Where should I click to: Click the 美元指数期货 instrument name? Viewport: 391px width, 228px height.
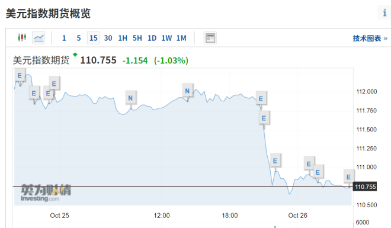(x=41, y=60)
